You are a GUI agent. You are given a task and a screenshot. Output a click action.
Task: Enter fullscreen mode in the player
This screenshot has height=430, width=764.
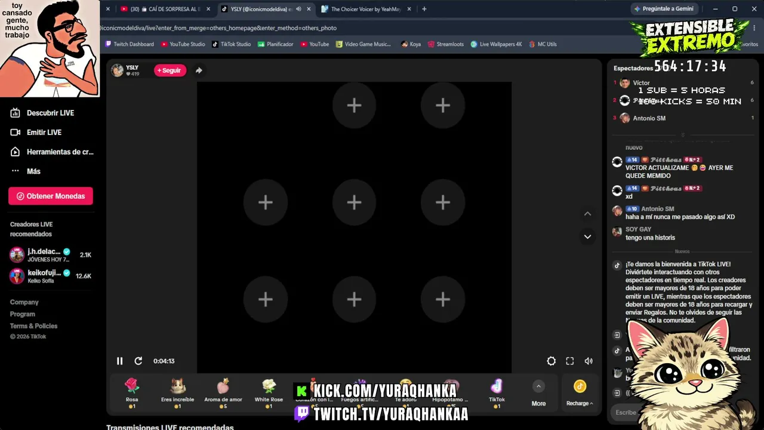pos(570,361)
